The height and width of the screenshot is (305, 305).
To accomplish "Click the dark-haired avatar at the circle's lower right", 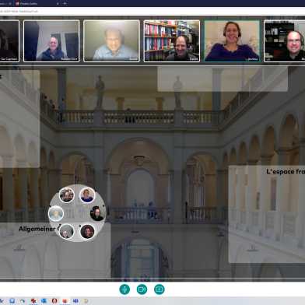I will pyautogui.click(x=87, y=232).
